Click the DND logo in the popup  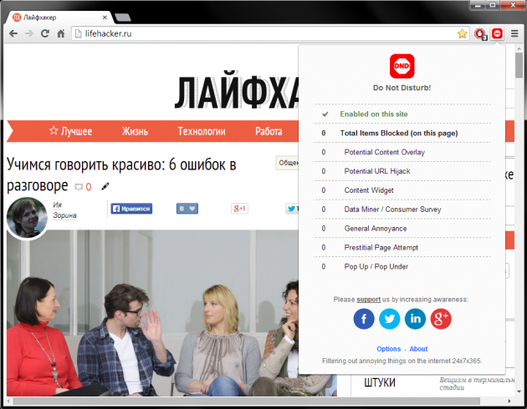point(402,66)
